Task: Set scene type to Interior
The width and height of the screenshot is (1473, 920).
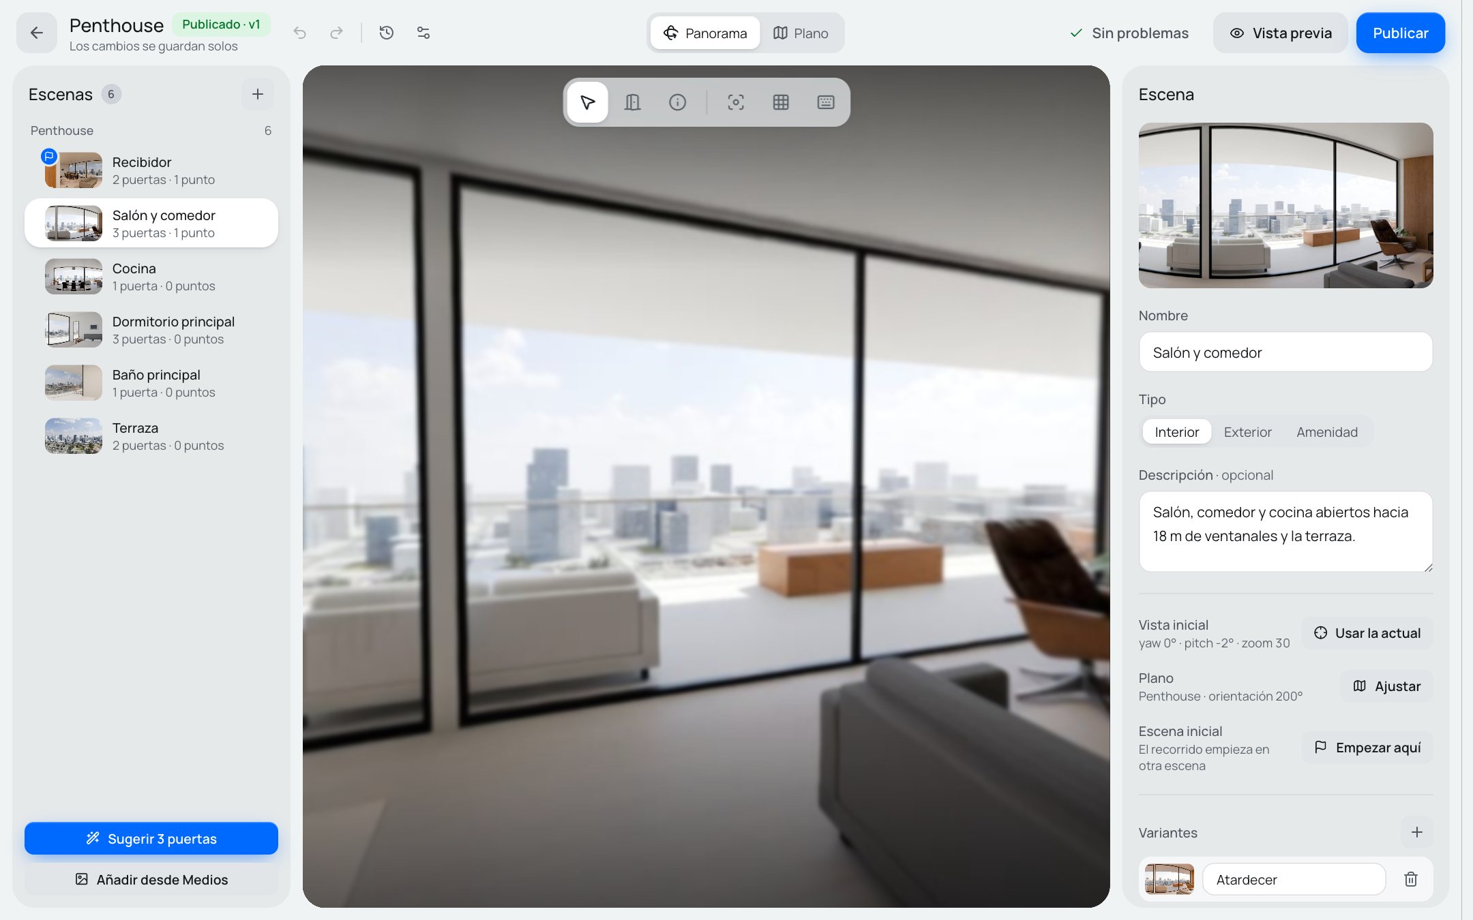Action: [1176, 432]
